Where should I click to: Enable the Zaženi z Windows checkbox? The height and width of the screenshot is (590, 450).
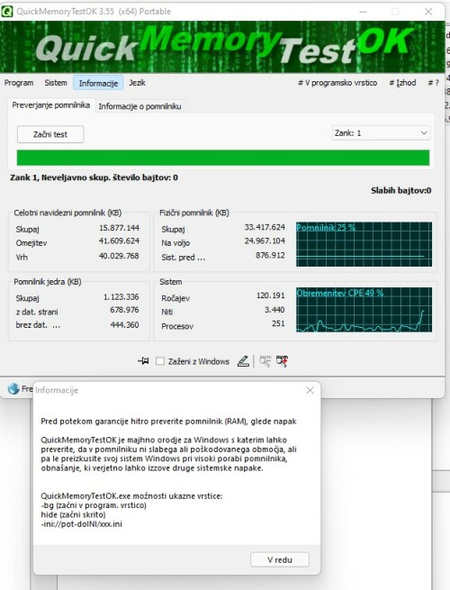tap(160, 361)
